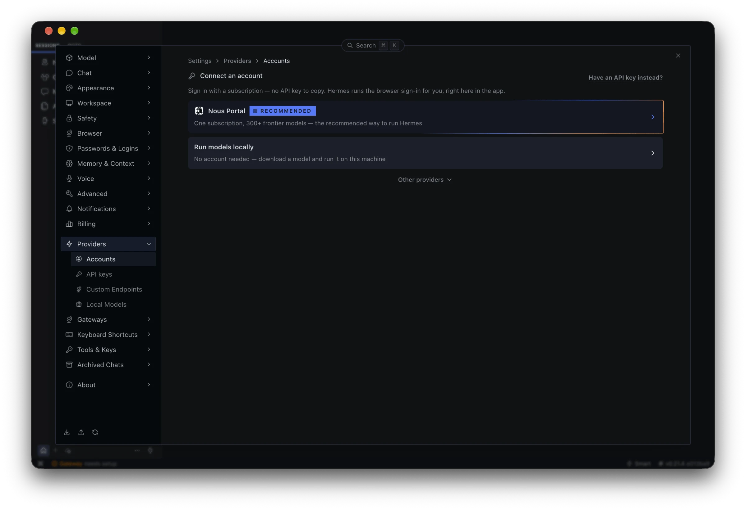This screenshot has height=510, width=746.
Task: Click the Appearance palette icon
Action: [x=69, y=88]
